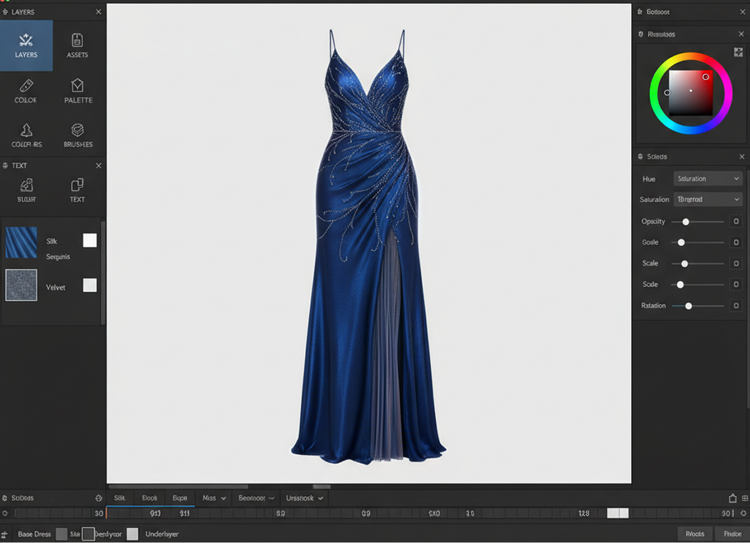The width and height of the screenshot is (750, 543).
Task: Click the home icon above timeline
Action: [732, 499]
